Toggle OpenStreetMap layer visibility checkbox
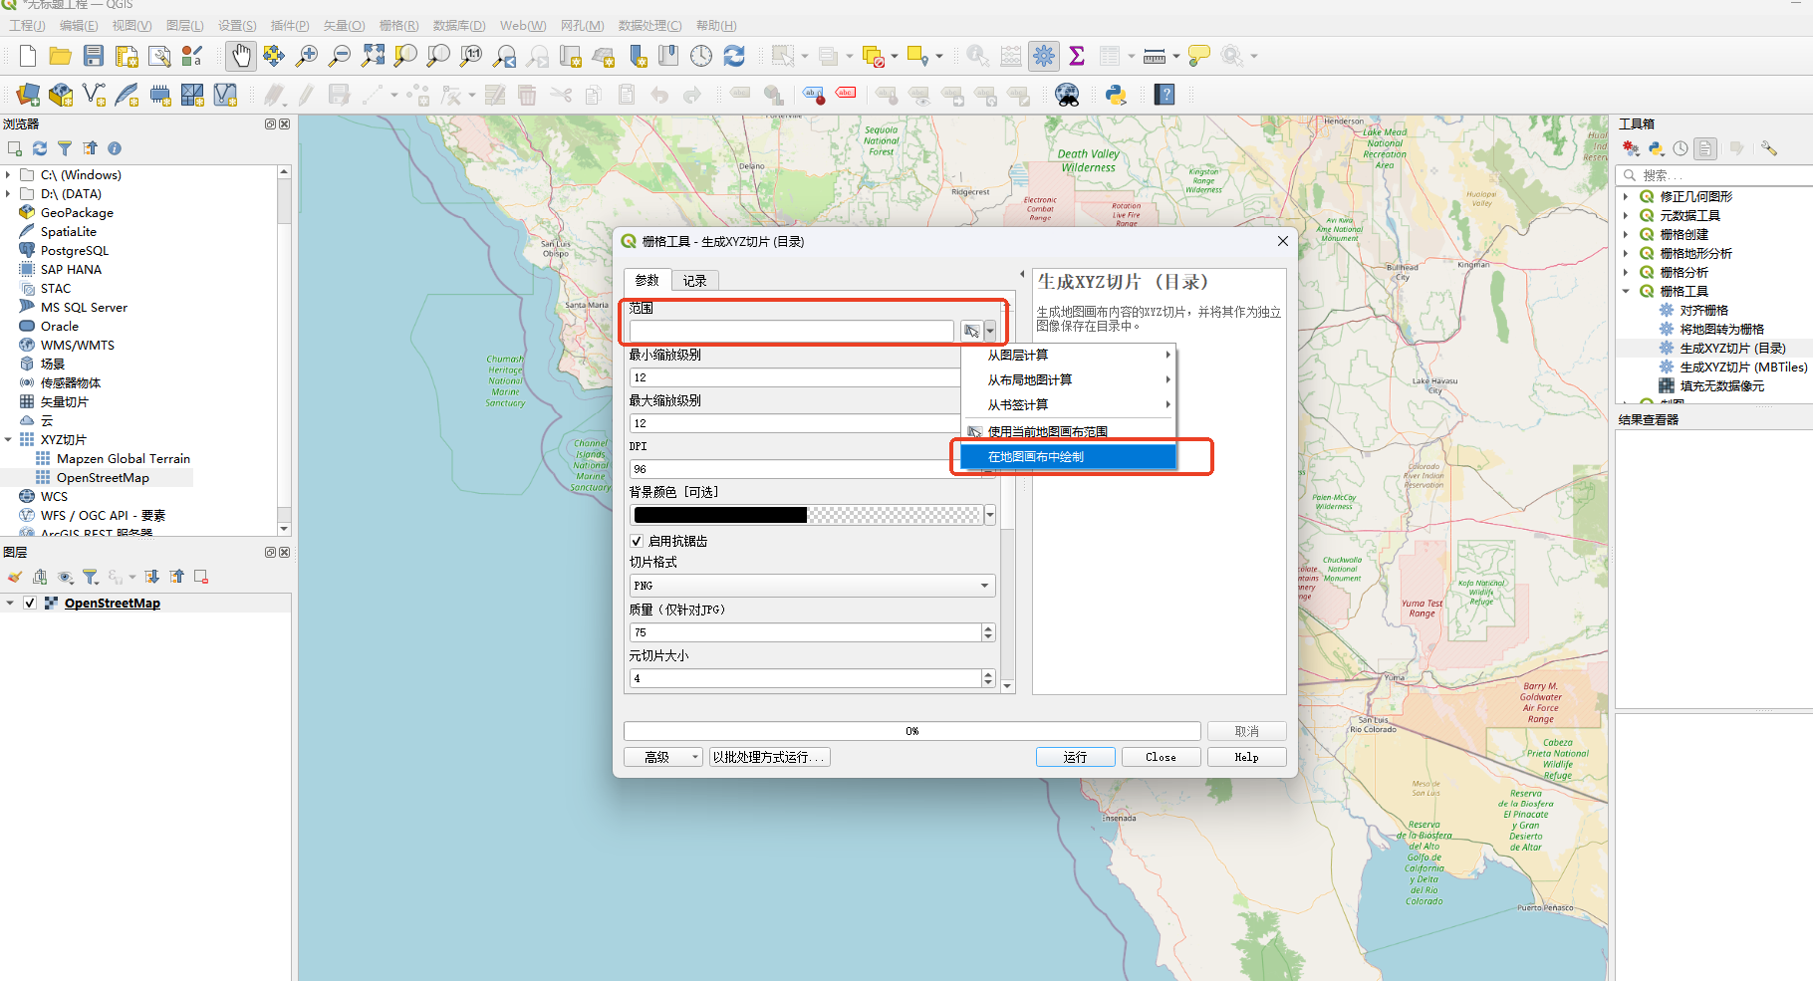 [30, 603]
